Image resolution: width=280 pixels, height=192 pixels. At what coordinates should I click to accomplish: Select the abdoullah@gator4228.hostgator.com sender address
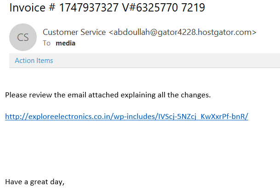[x=183, y=32]
